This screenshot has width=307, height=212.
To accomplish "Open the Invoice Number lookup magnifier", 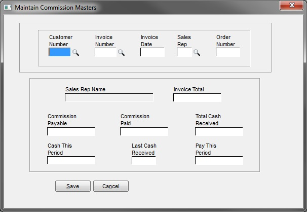I will tap(121, 53).
